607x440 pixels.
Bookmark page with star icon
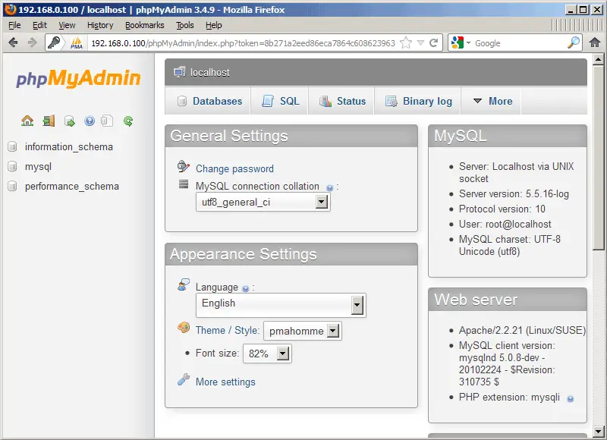(406, 42)
